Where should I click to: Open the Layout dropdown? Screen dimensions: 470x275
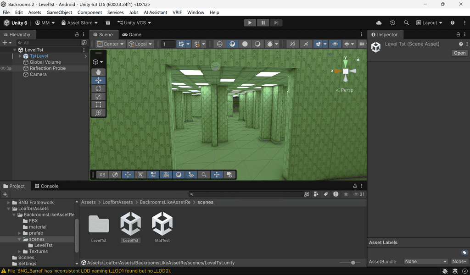click(x=429, y=23)
